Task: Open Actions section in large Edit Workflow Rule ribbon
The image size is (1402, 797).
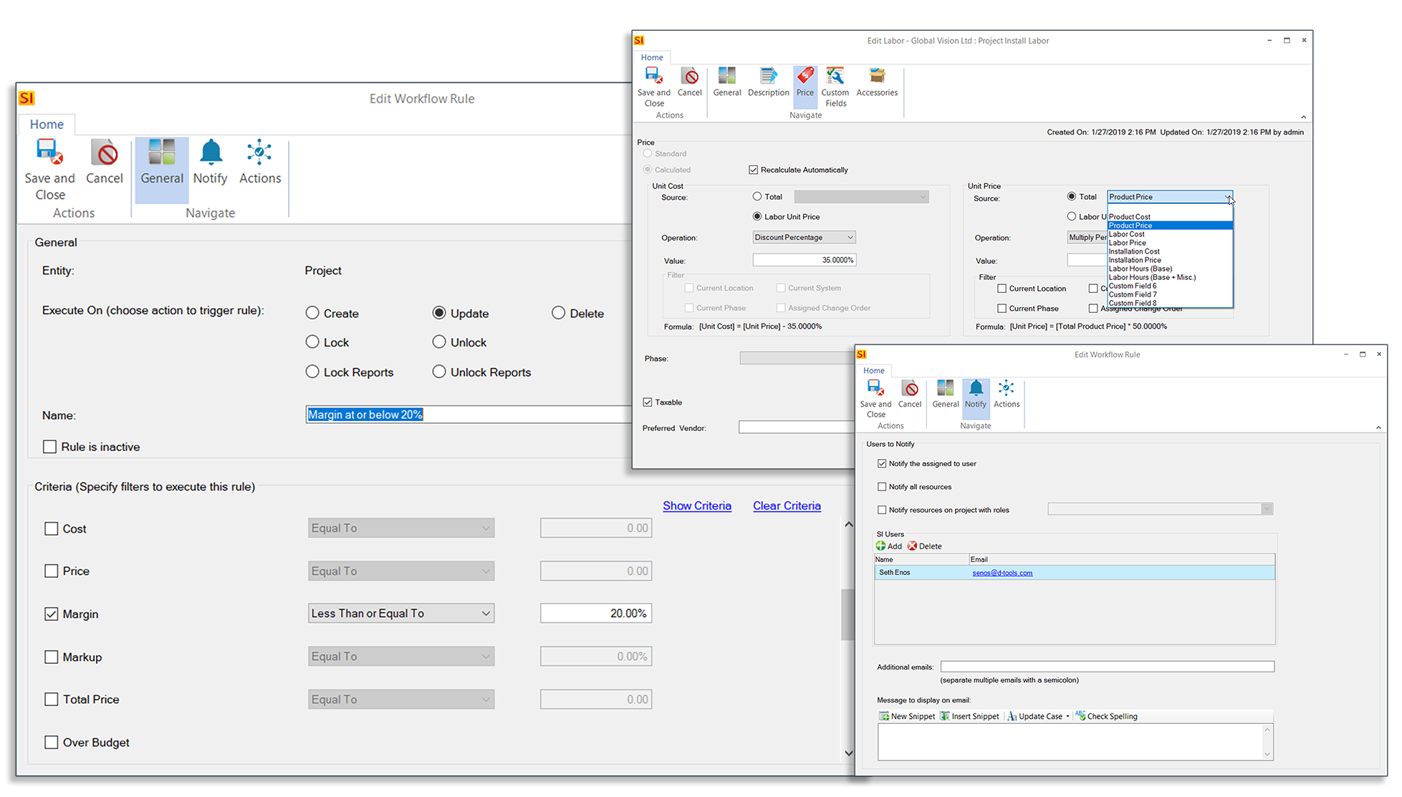Action: tap(259, 162)
